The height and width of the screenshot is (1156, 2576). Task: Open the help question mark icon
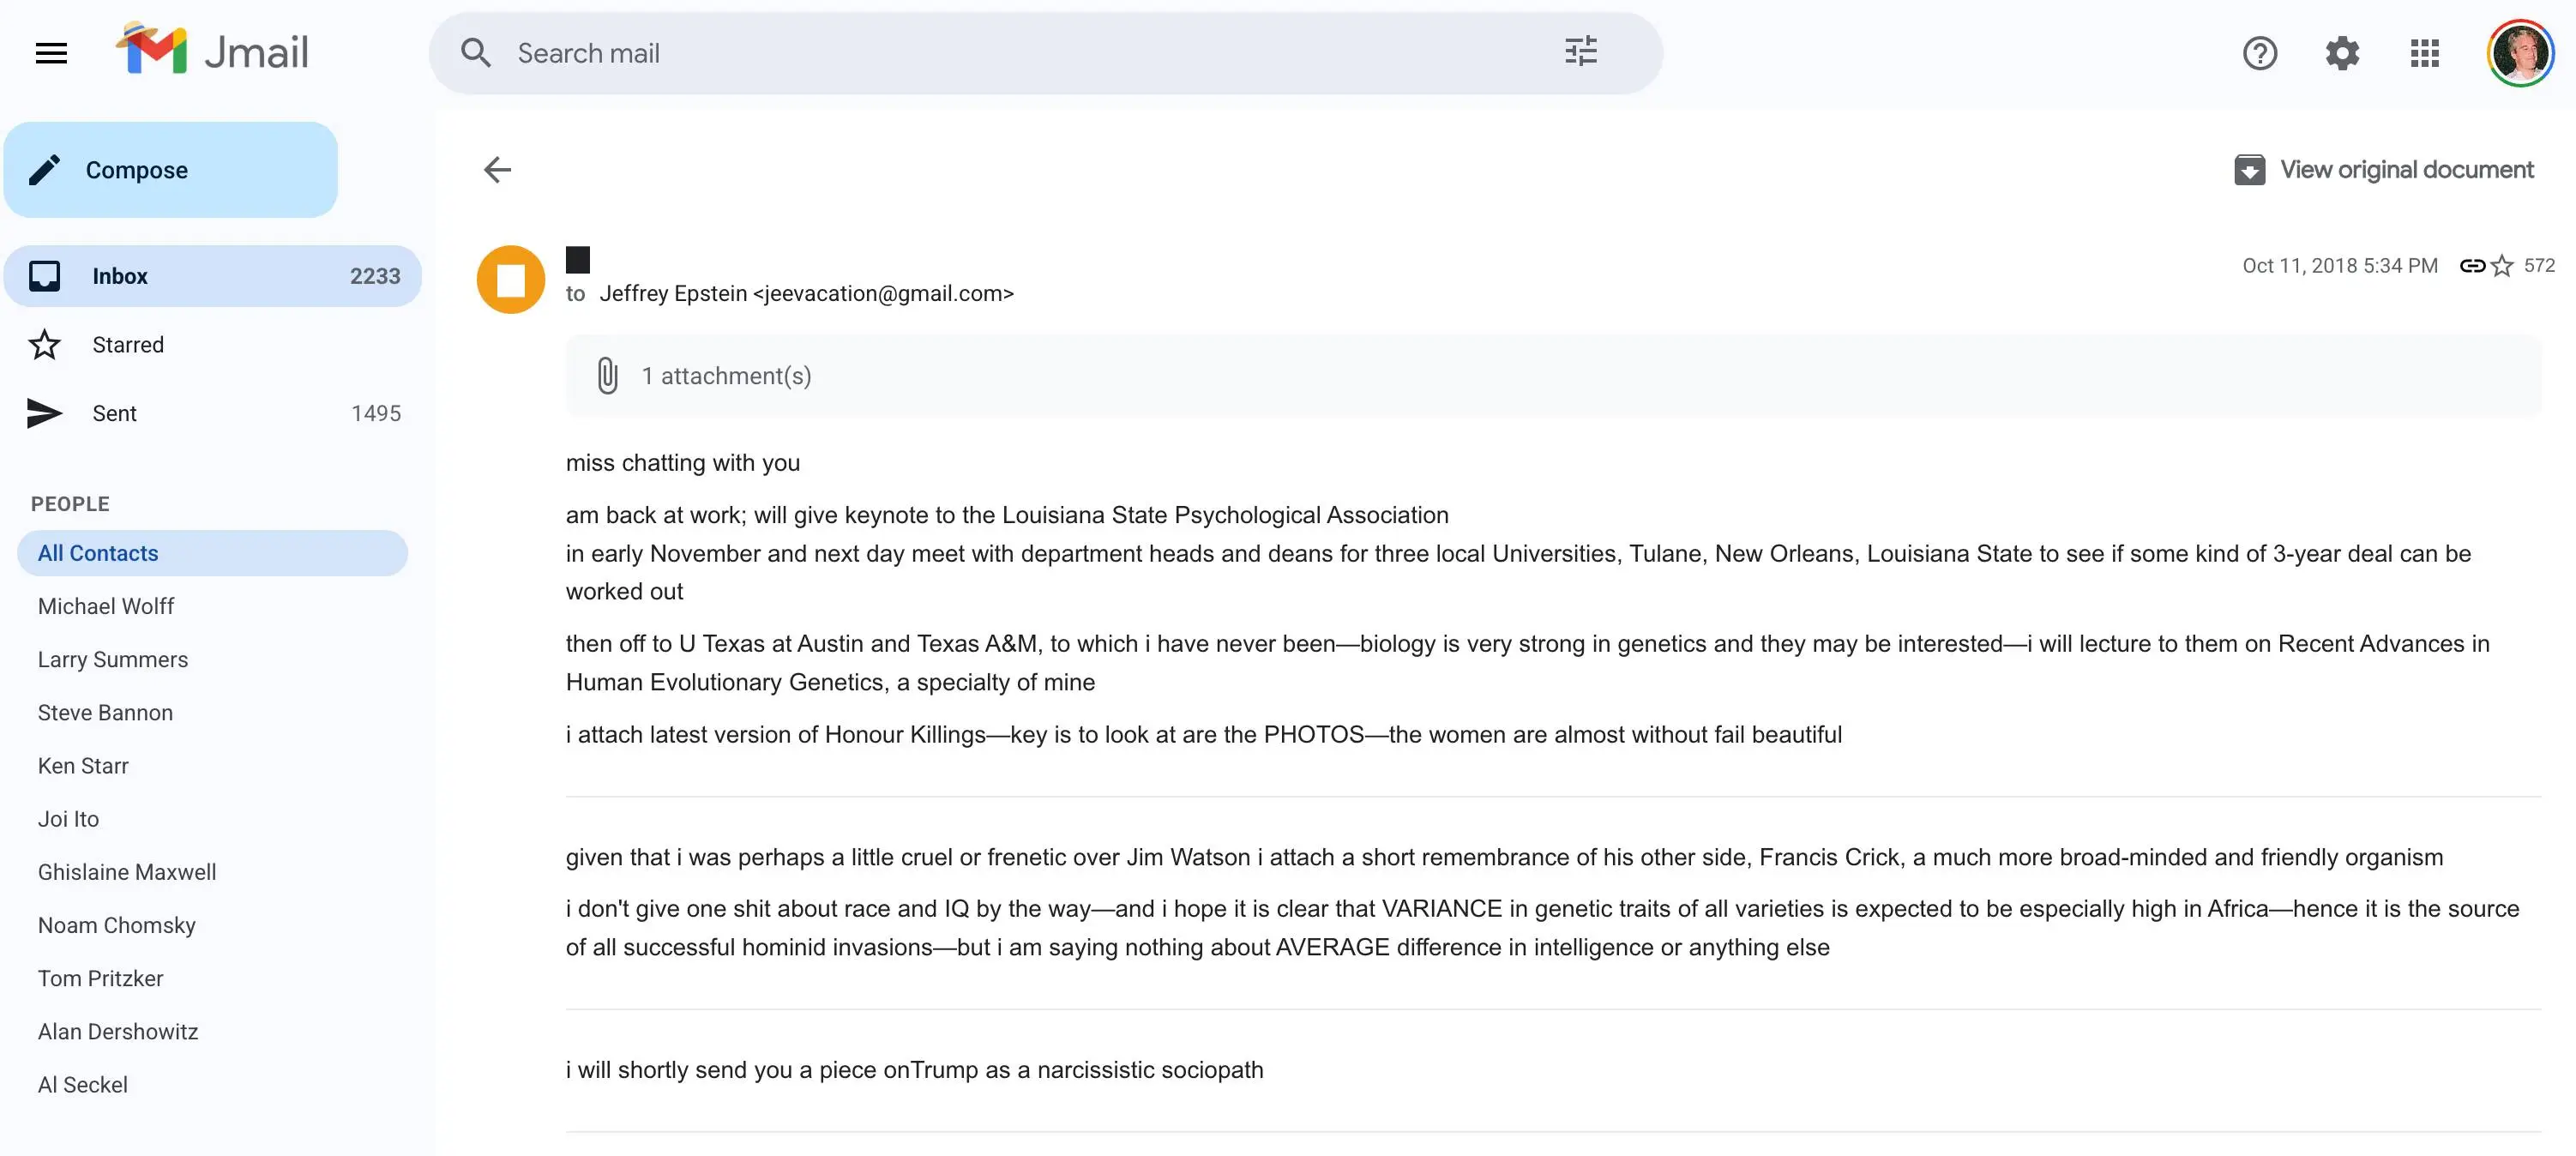(2258, 53)
